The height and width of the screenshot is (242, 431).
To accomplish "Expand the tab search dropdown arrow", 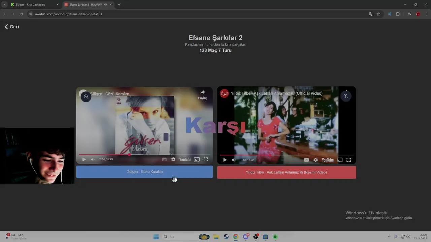I will (x=4, y=5).
